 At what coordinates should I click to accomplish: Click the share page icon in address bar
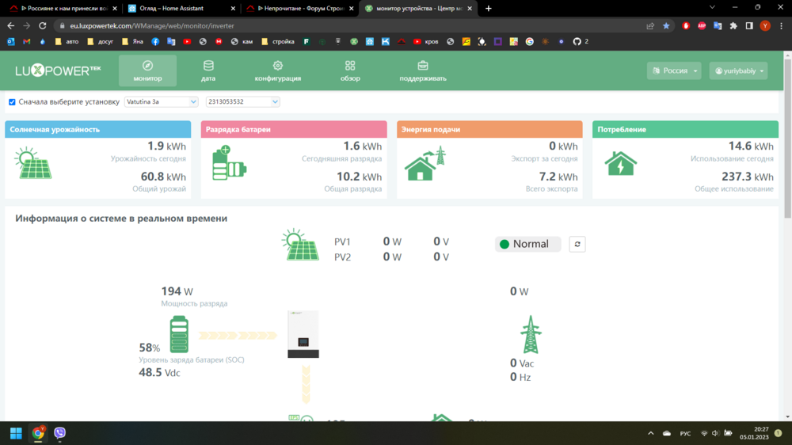[x=650, y=26]
